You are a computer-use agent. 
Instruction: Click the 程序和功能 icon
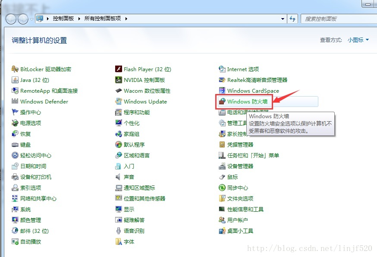(x=119, y=112)
